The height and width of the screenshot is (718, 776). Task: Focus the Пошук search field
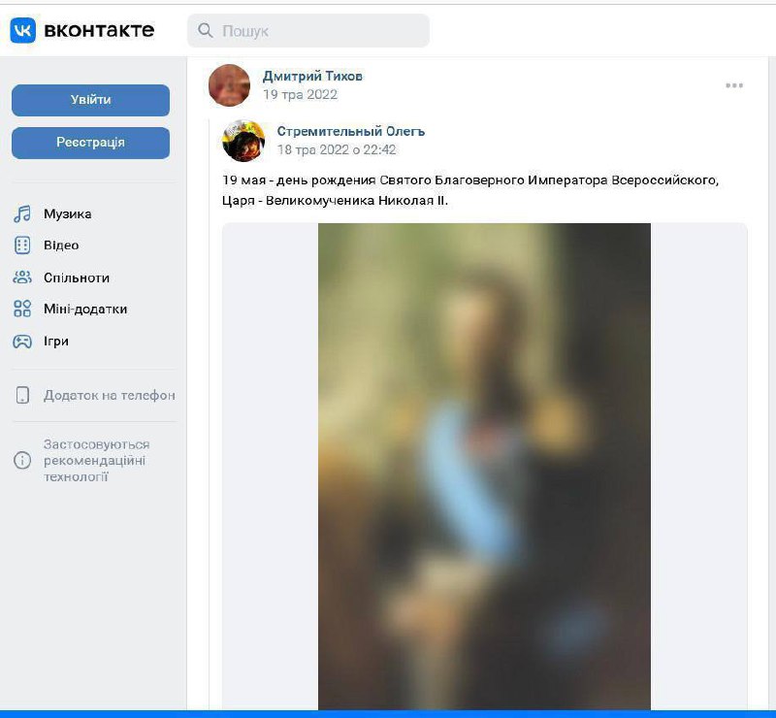pos(308,31)
